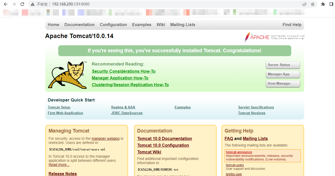Open the tomcat-announce mailing list link
335x176 pixels.
point(239,152)
